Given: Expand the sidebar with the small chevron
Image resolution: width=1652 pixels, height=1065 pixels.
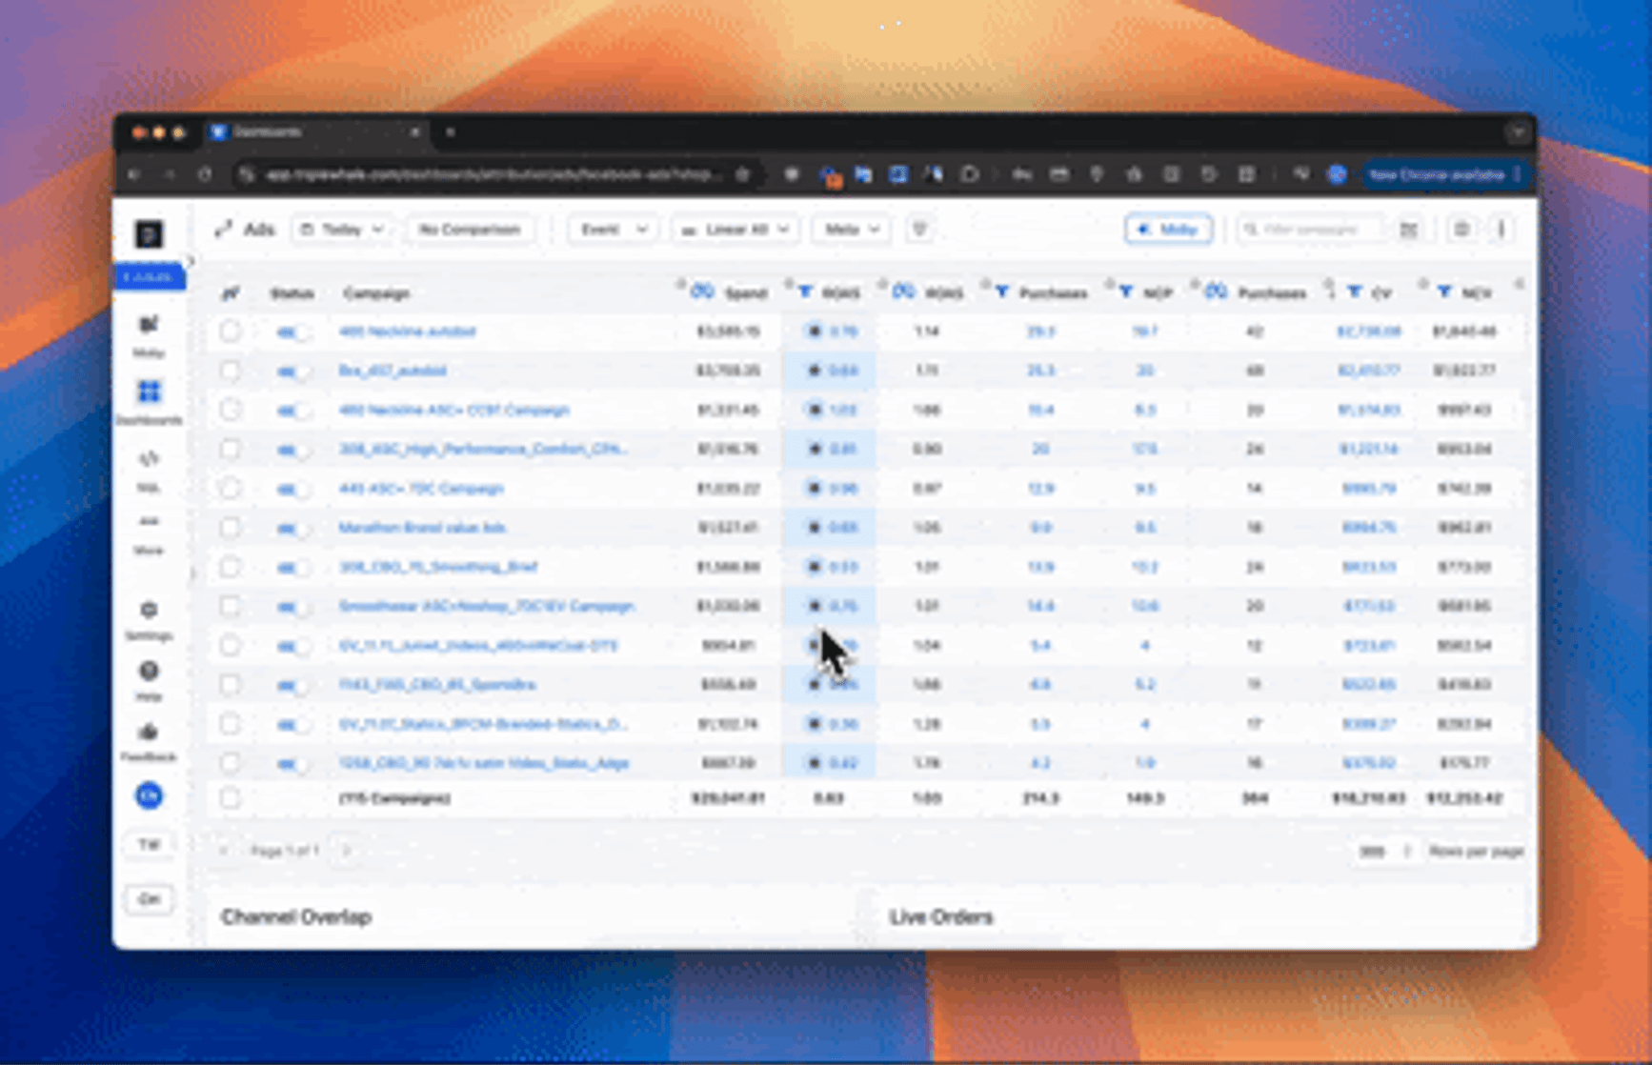Looking at the screenshot, I should point(191,261).
